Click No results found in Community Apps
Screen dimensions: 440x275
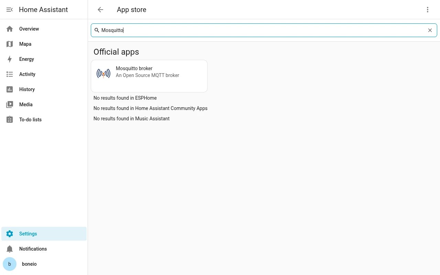[151, 108]
